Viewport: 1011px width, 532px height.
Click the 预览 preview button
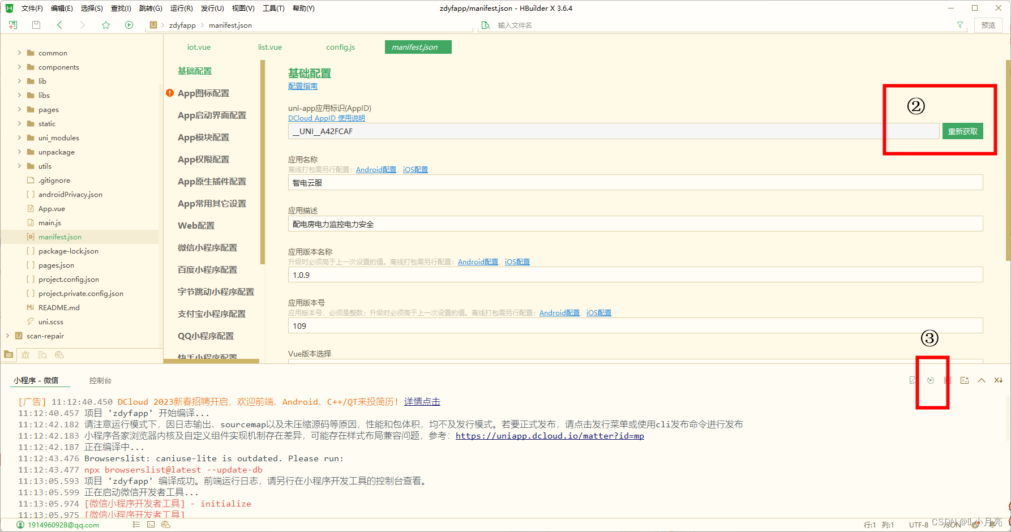pos(988,25)
